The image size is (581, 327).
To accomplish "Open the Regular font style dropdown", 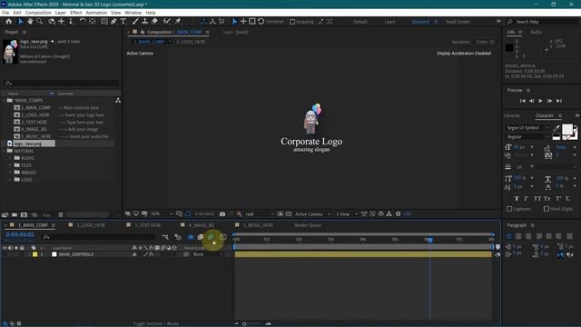I will 527,137.
